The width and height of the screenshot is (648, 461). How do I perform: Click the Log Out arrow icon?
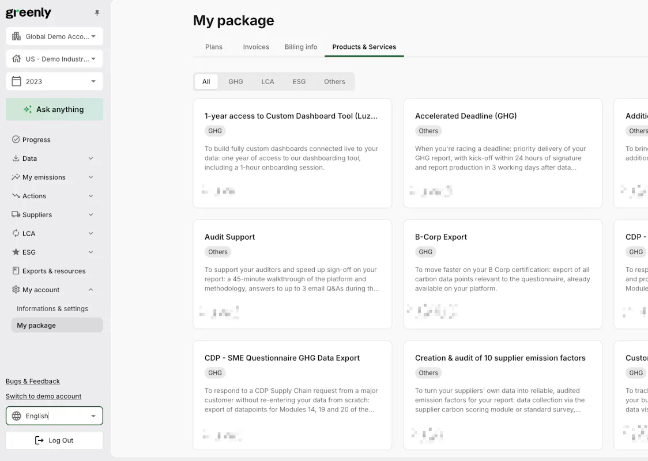pyautogui.click(x=39, y=440)
